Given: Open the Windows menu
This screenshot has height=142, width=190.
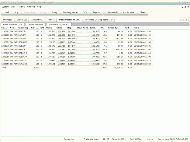Looking at the screenshot, I should coord(31,7).
